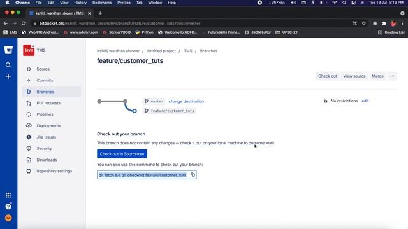Image resolution: width=408 pixels, height=229 pixels.
Task: Open TMS breadcrumb link
Action: point(188,51)
